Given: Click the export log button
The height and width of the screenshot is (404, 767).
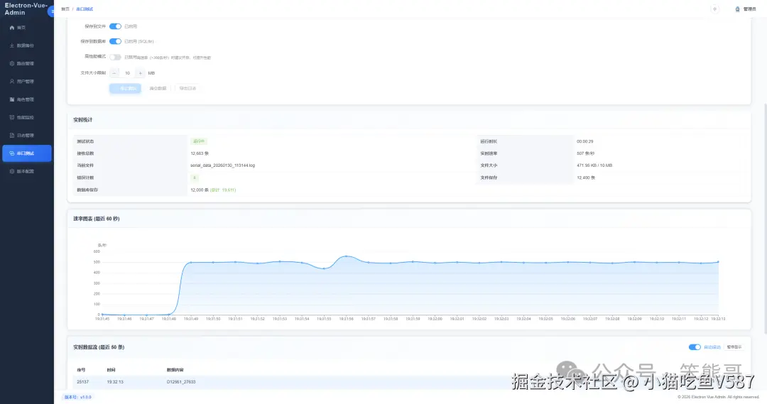Looking at the screenshot, I should [x=187, y=89].
